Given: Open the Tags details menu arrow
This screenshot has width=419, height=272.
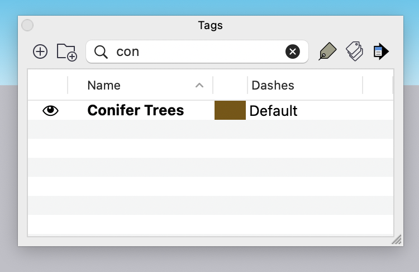Looking at the screenshot, I should (x=381, y=51).
